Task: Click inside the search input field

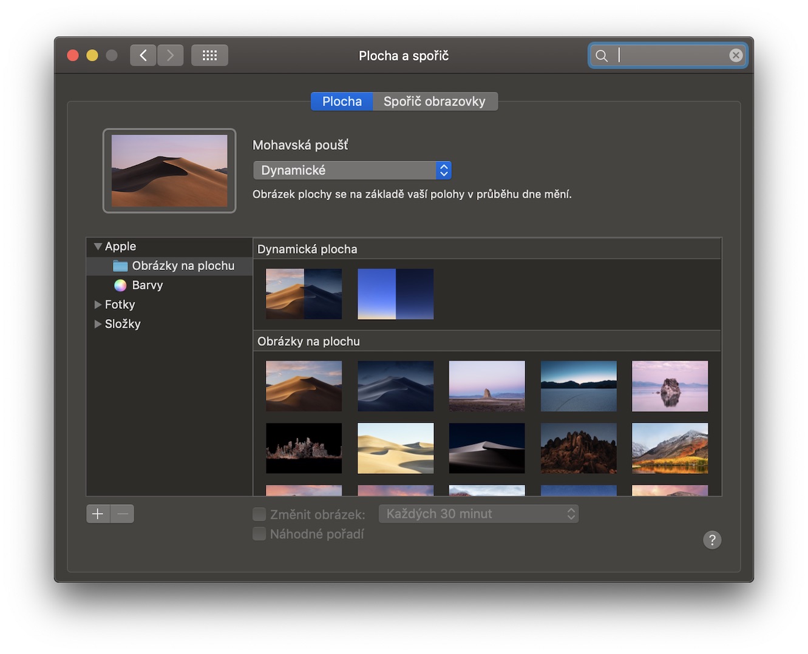Action: tap(668, 56)
